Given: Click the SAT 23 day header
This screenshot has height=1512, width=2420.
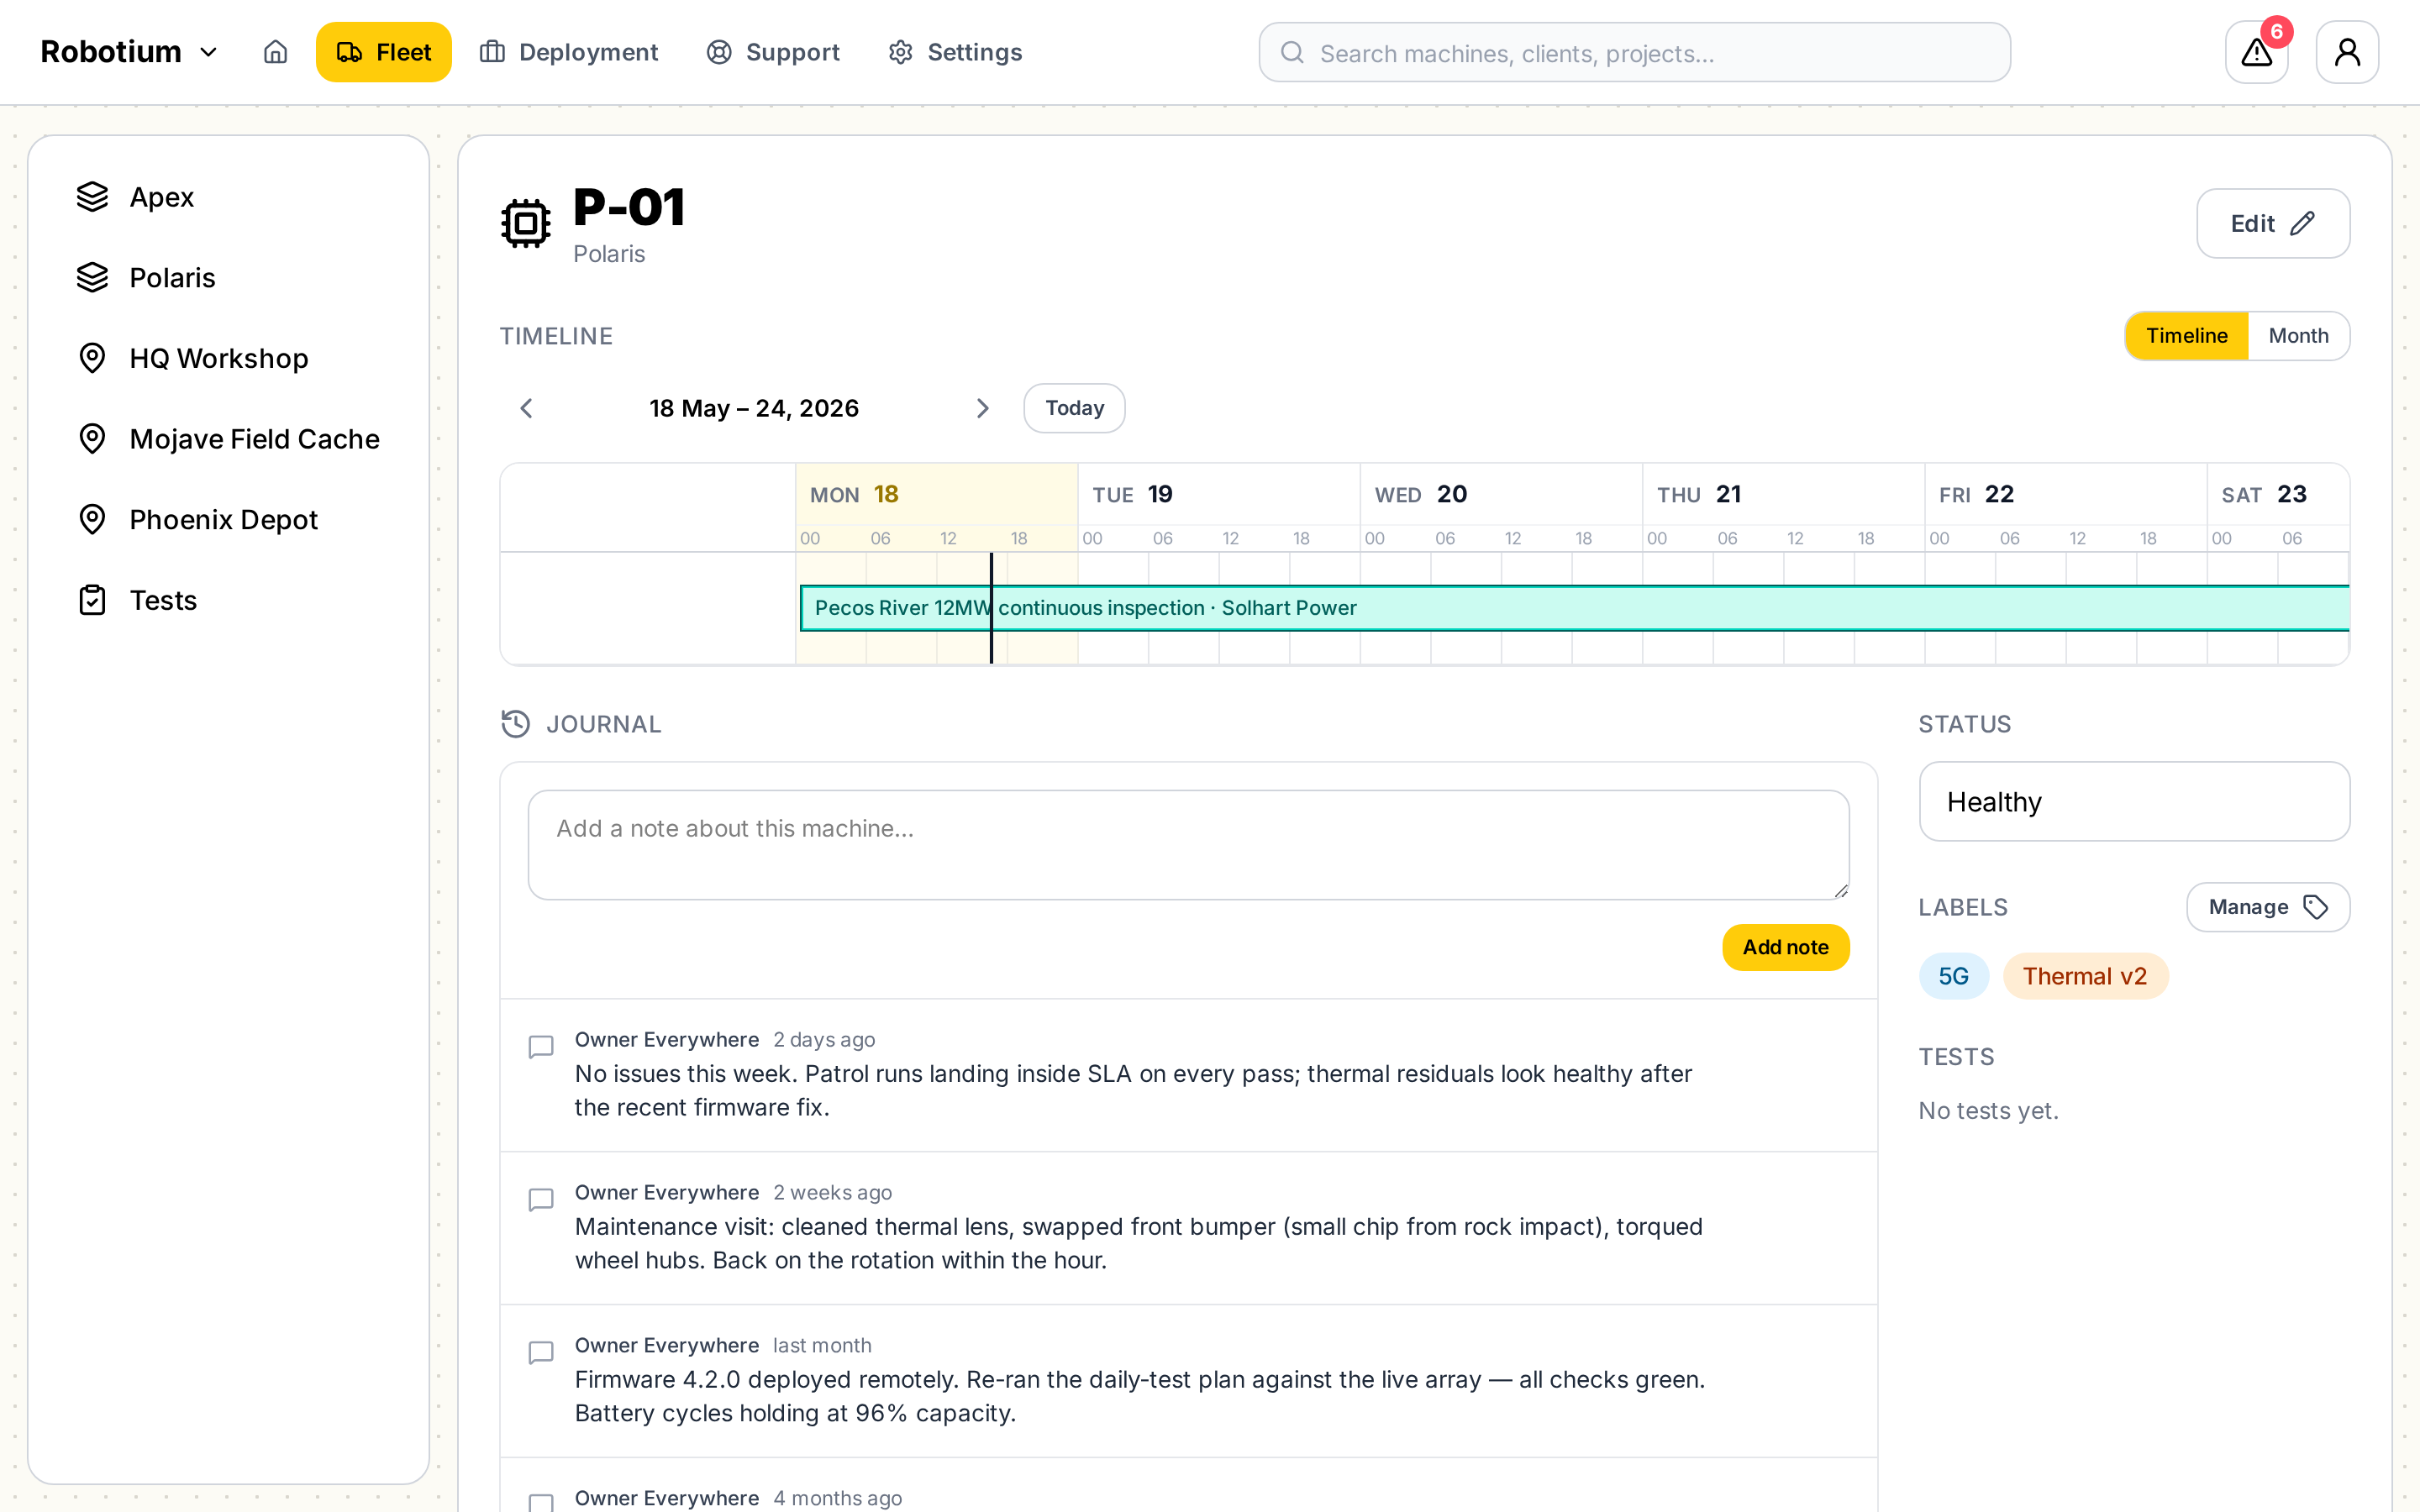Looking at the screenshot, I should coord(2278,494).
